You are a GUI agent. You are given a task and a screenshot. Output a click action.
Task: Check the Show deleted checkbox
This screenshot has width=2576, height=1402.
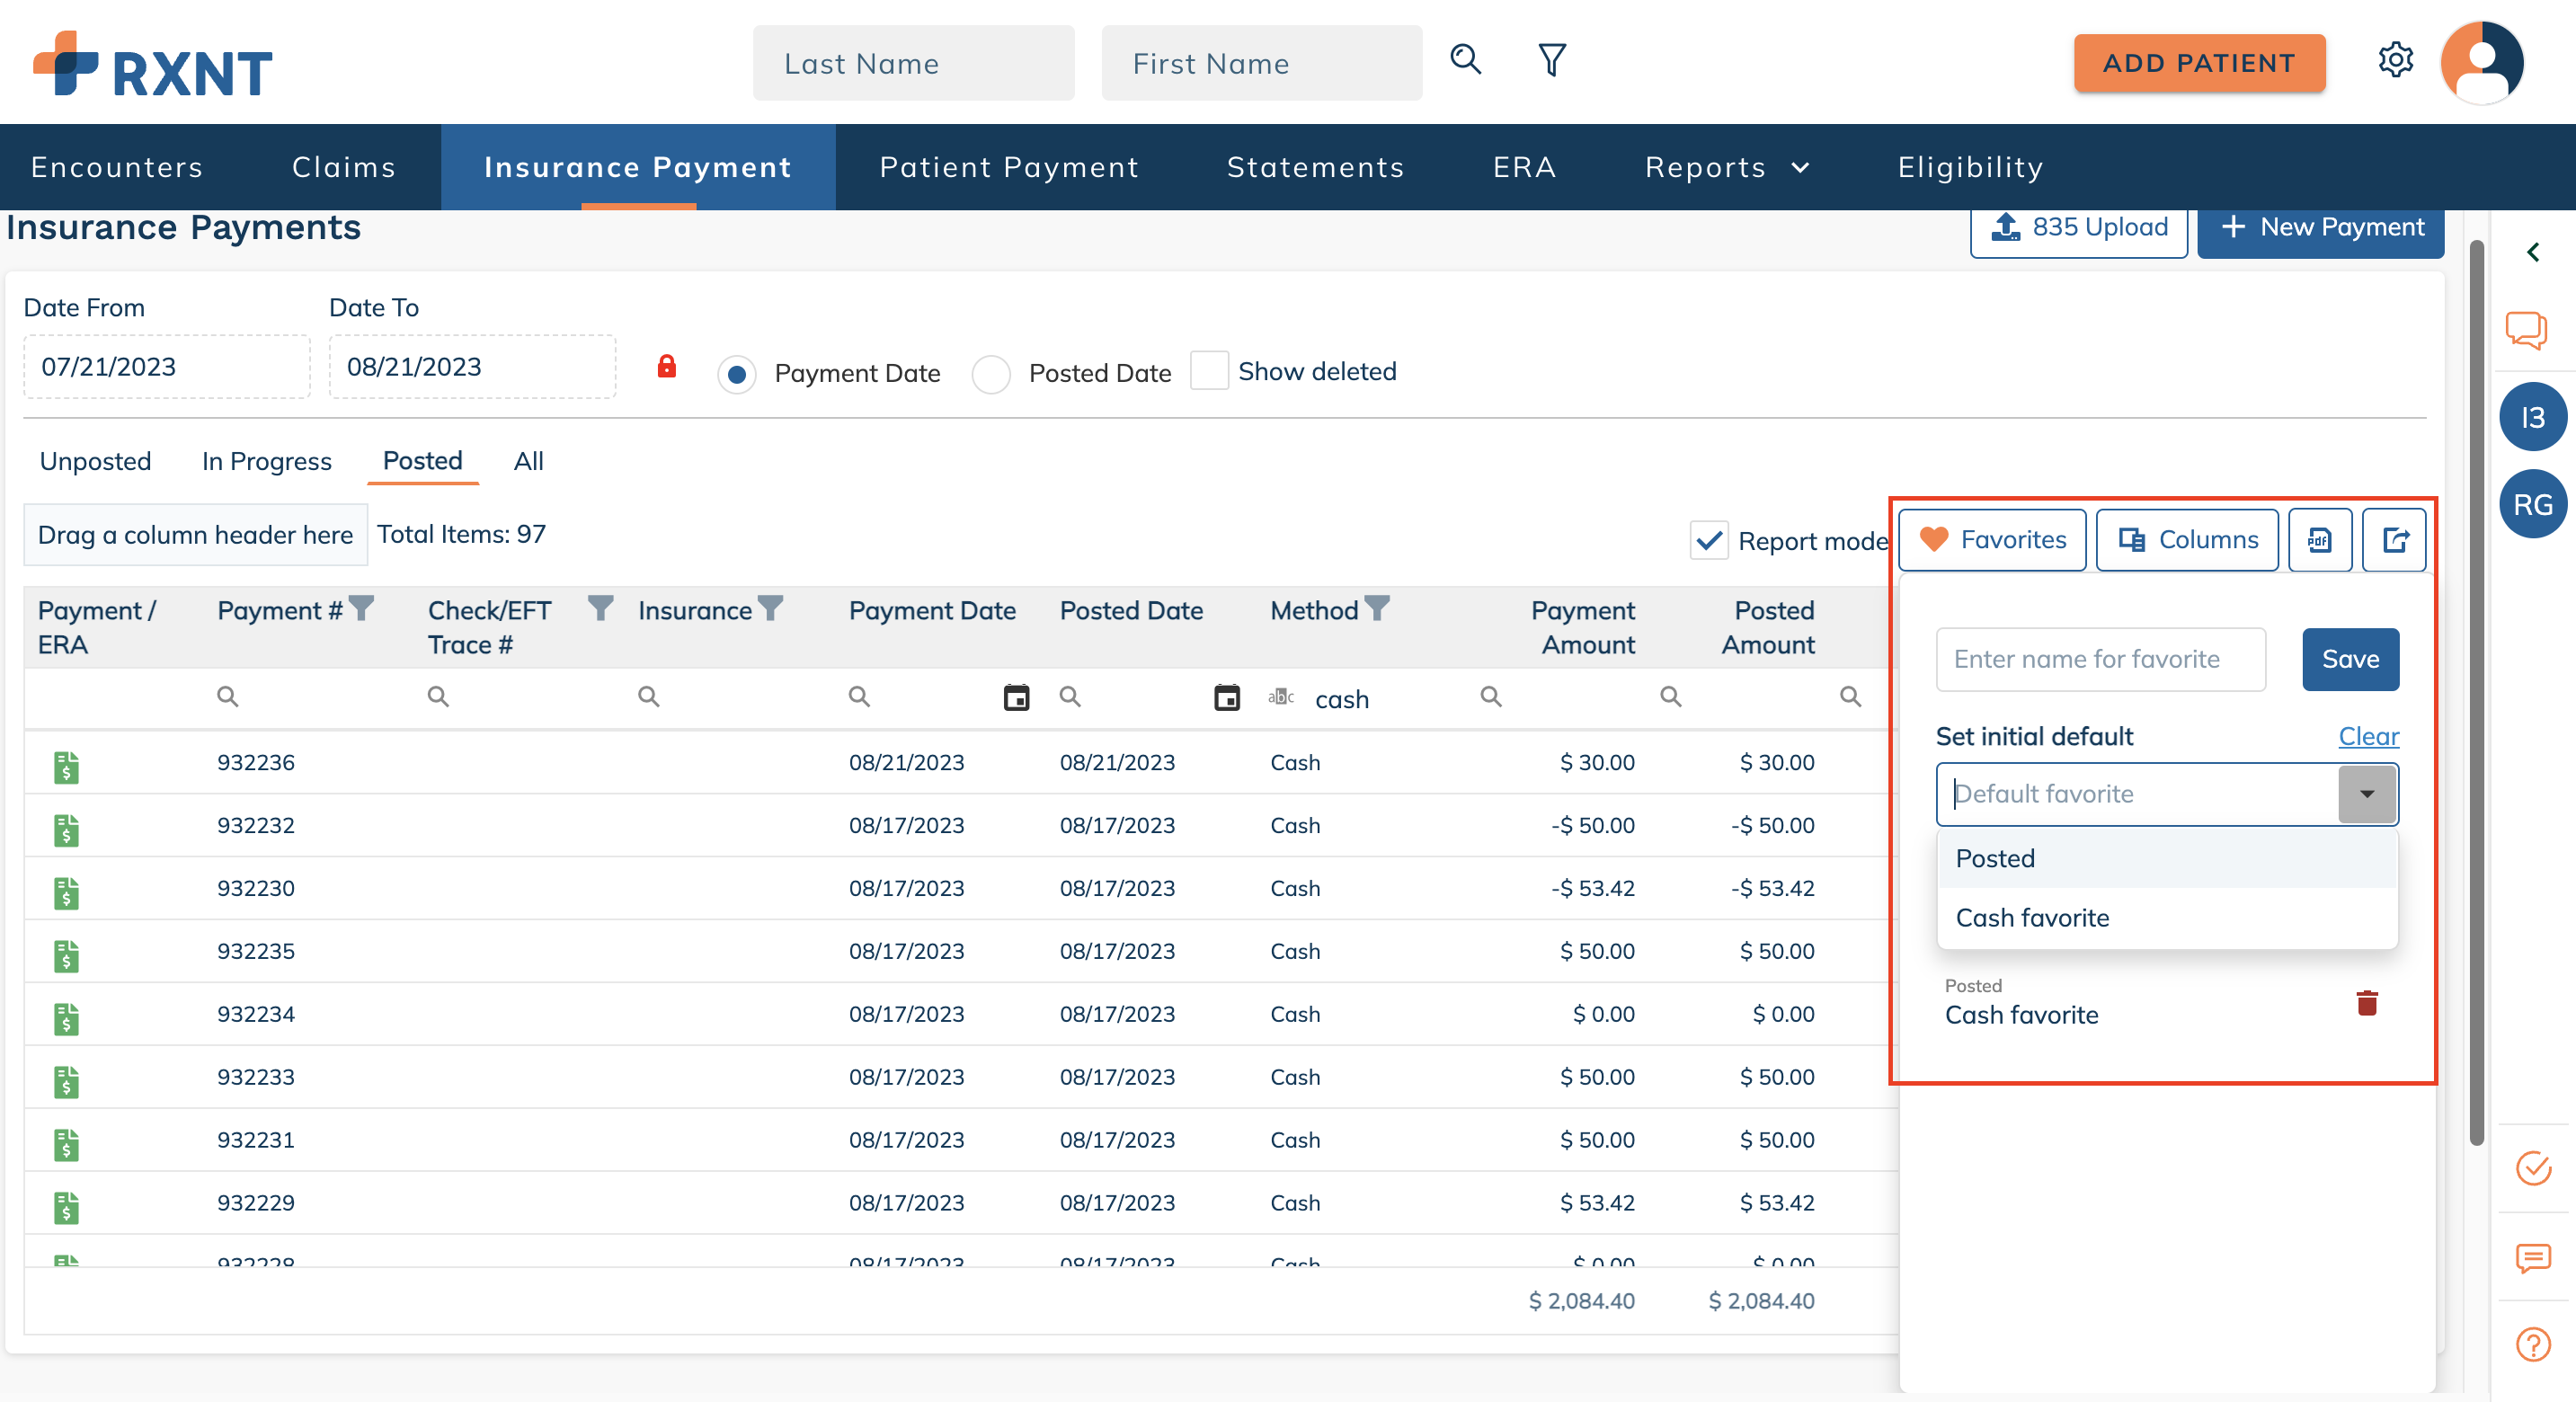(x=1208, y=370)
